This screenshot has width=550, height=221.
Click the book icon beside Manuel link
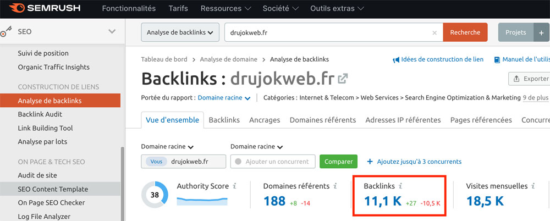click(x=497, y=60)
